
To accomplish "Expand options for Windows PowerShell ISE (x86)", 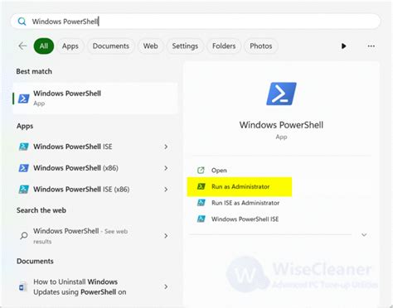I will (166, 190).
